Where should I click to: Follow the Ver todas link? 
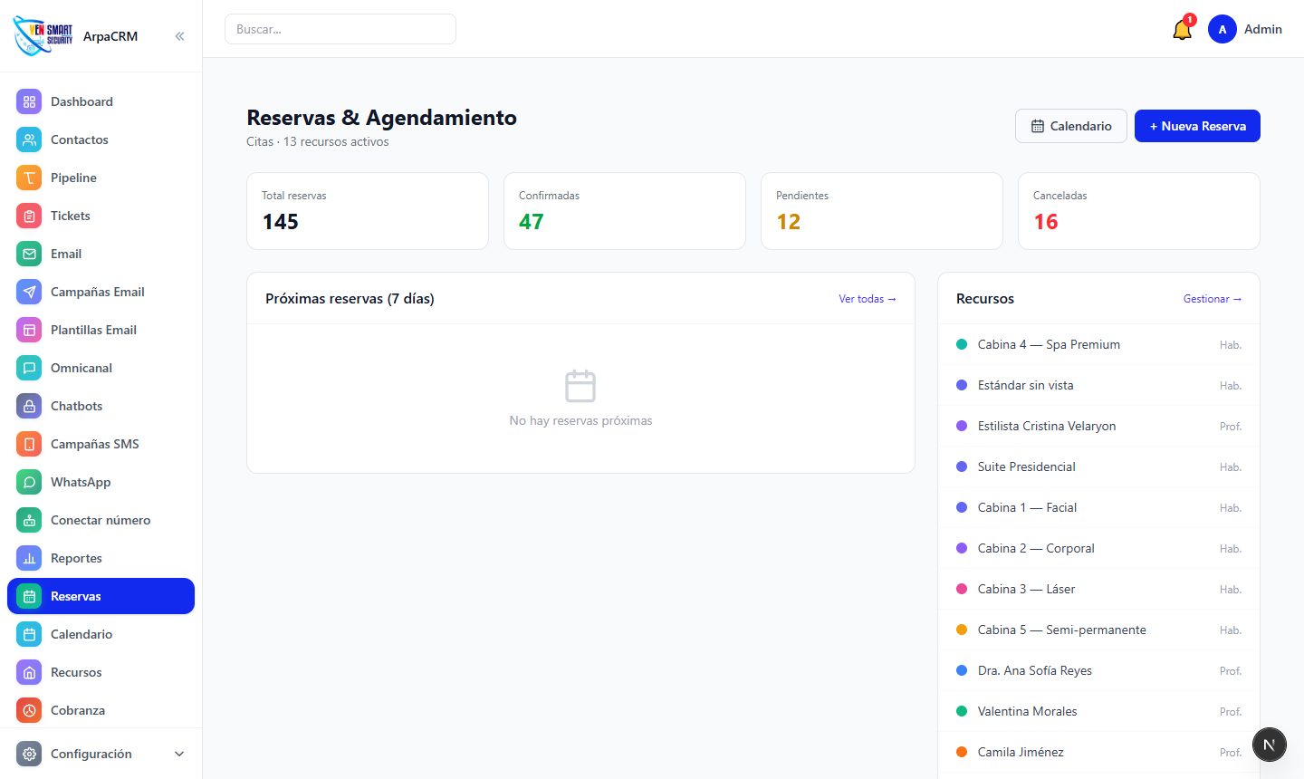point(868,299)
